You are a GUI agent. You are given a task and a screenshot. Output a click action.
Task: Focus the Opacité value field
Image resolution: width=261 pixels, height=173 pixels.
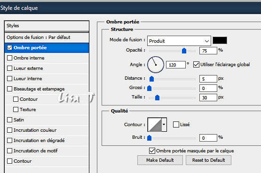click(208, 51)
